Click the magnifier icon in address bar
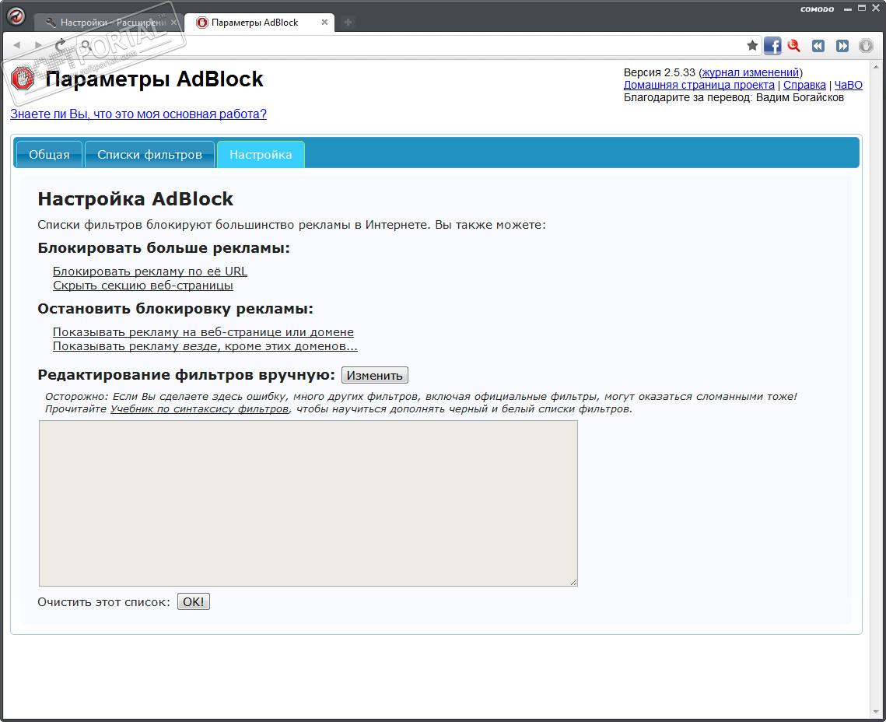 (x=86, y=45)
